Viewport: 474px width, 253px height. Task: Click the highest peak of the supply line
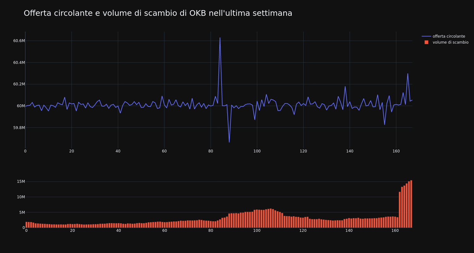point(220,38)
